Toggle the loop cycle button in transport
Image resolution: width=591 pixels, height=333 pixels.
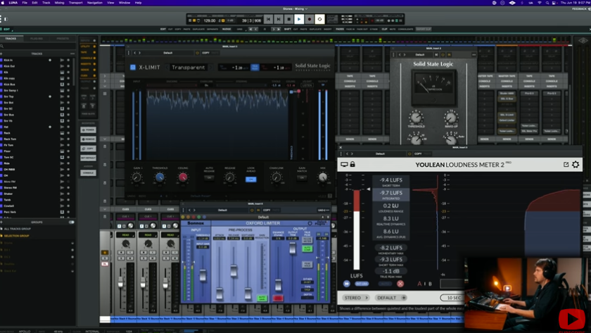click(x=319, y=19)
